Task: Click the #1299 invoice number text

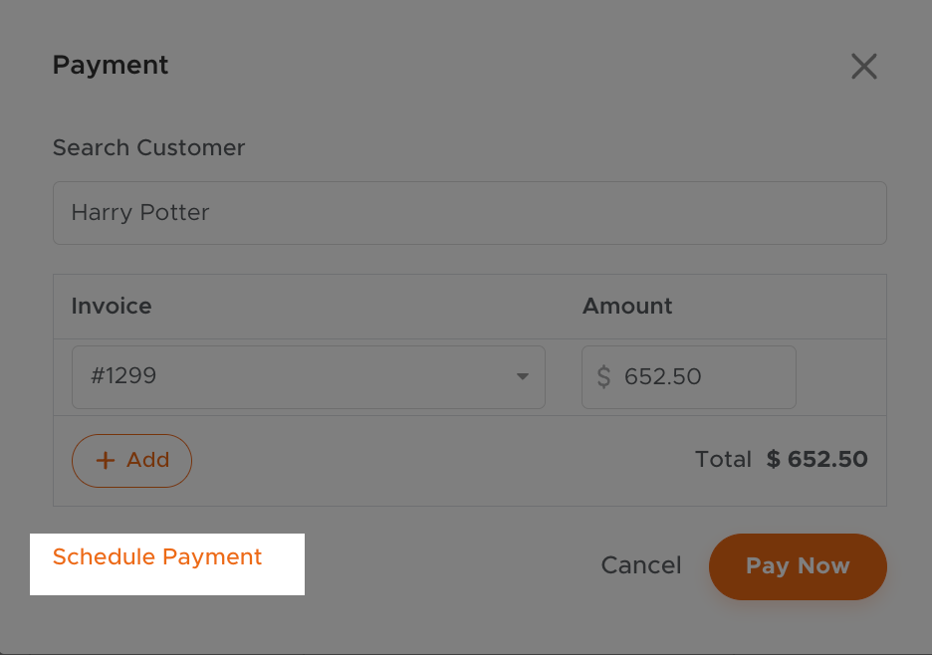Action: (123, 377)
